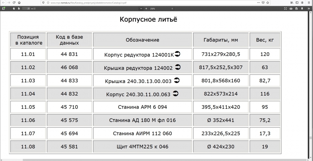Print the PDF document
The image size is (313, 161).
[291, 8]
